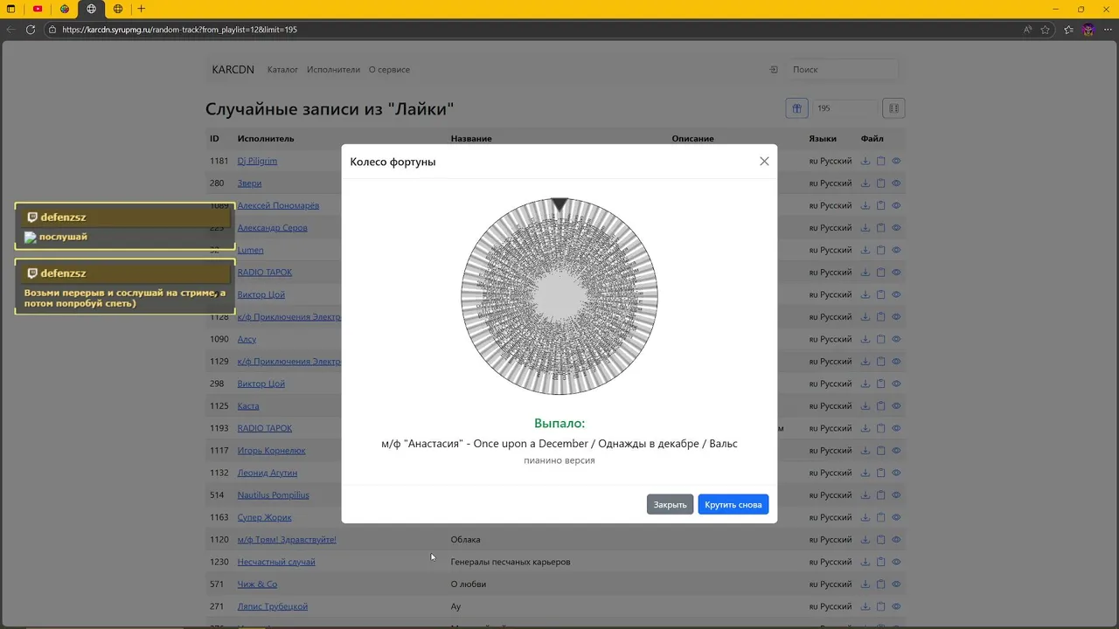Close the Колесо фортуны dialog with X
The width and height of the screenshot is (1119, 629).
764,162
